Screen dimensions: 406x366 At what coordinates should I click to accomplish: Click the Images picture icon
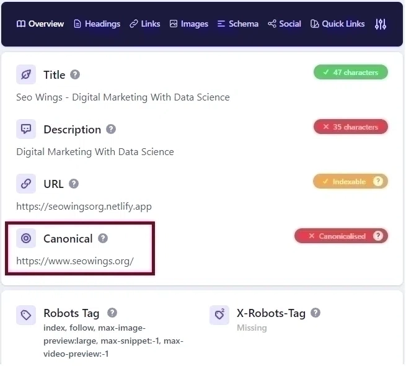pyautogui.click(x=174, y=24)
